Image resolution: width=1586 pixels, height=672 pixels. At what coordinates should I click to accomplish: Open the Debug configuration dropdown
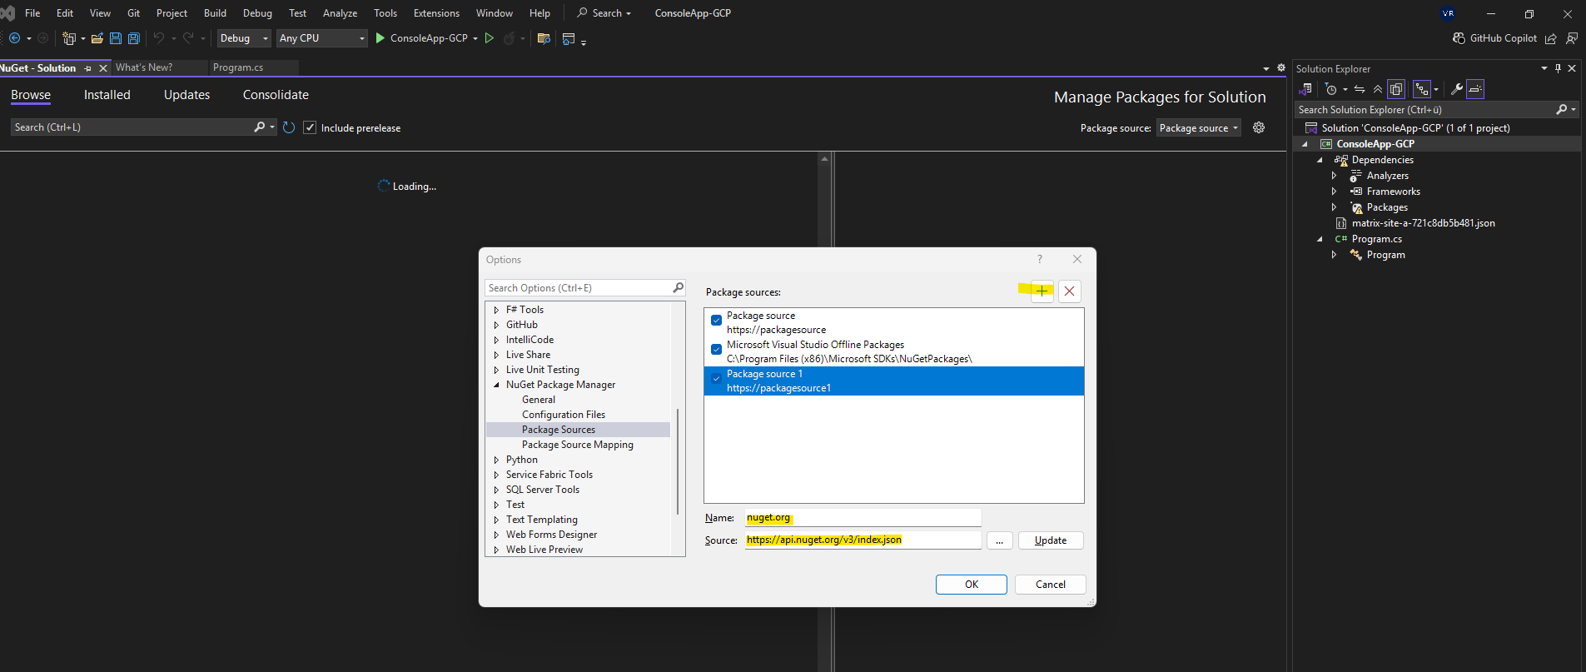tap(244, 38)
